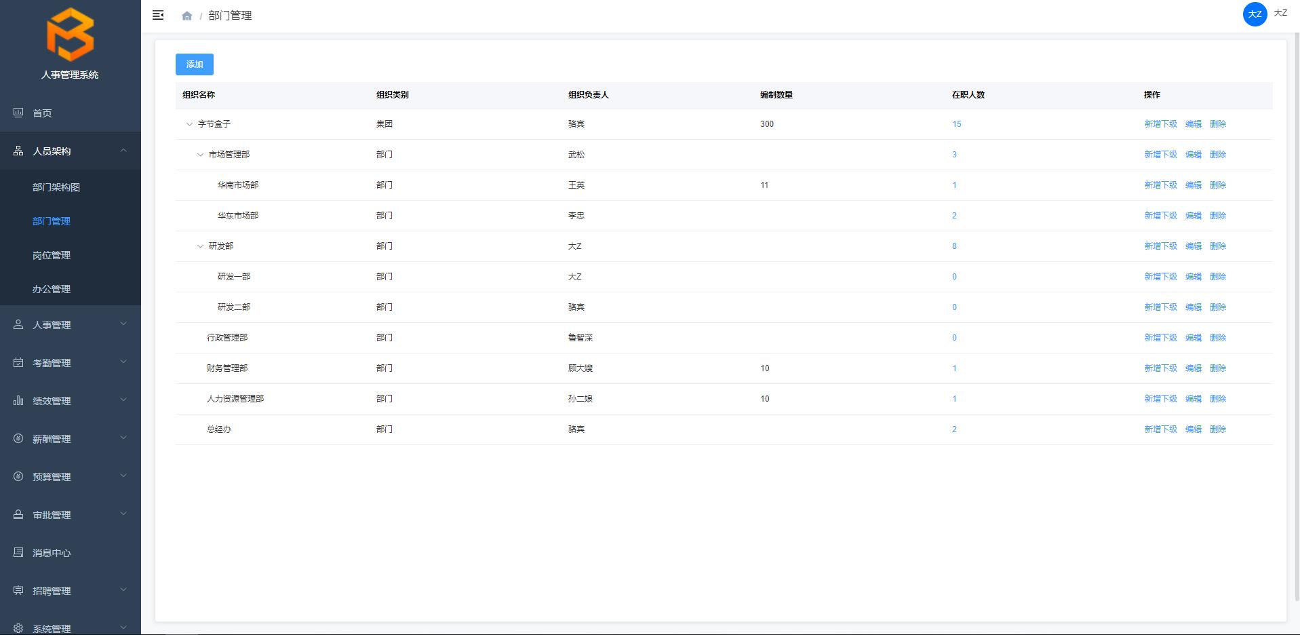Open 首页 from the sidebar
The image size is (1300, 635).
pyautogui.click(x=42, y=113)
